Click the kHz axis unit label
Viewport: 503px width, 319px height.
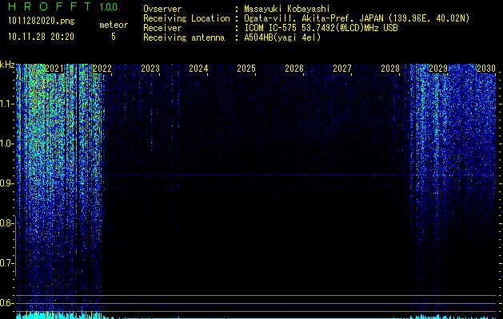coord(7,65)
